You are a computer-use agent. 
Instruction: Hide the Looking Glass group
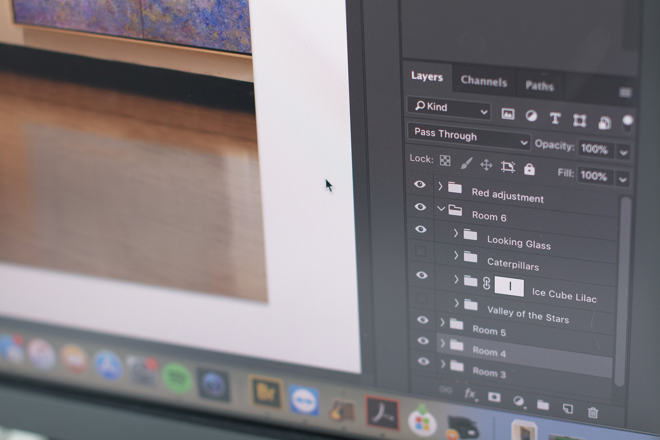[421, 229]
